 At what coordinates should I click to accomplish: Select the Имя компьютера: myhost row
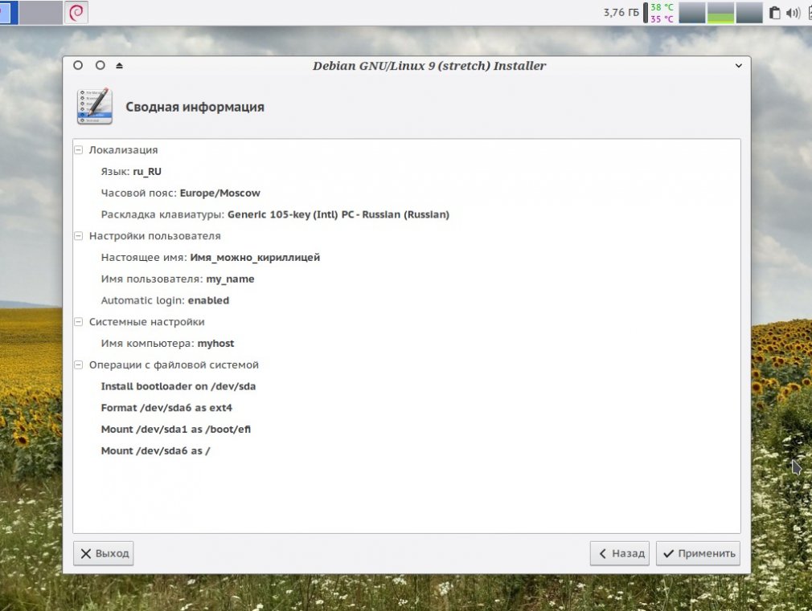(x=167, y=343)
